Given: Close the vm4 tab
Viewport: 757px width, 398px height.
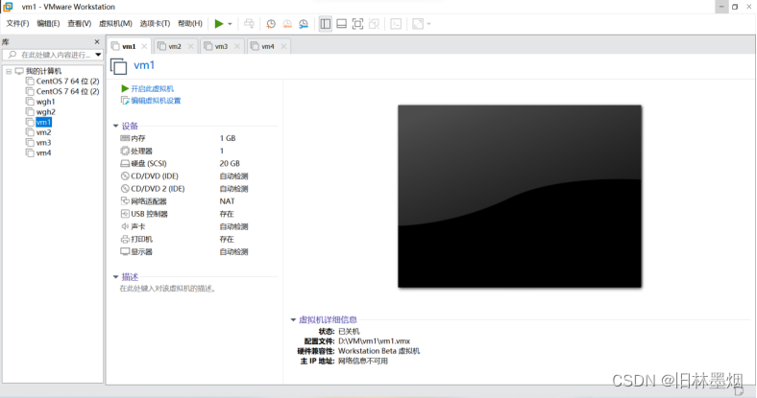Looking at the screenshot, I should click(283, 46).
